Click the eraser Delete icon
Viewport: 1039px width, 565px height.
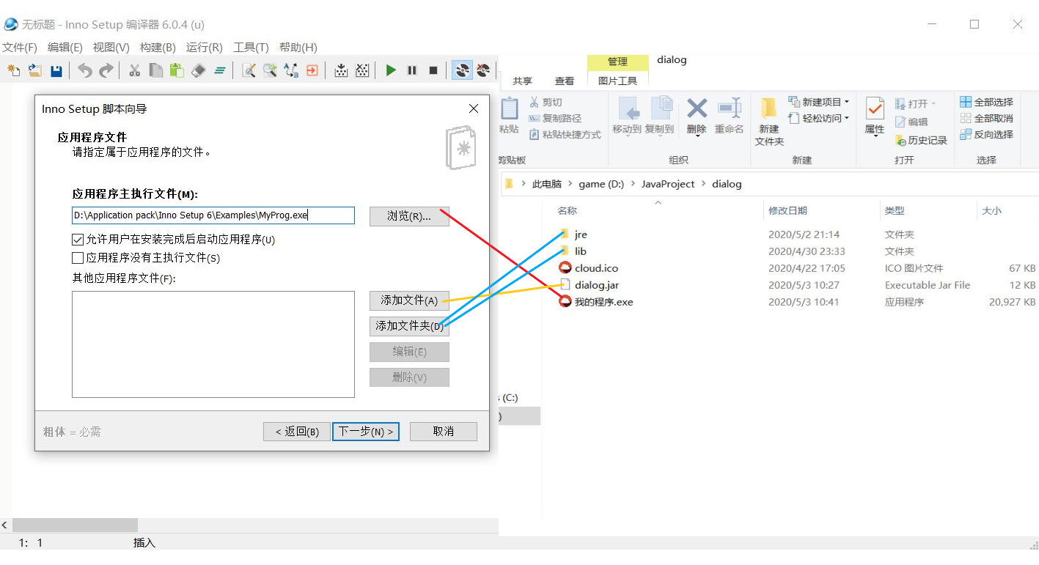(198, 70)
